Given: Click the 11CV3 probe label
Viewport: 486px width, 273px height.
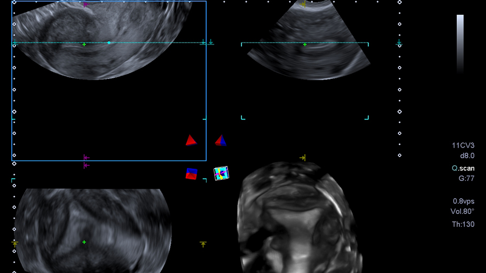Looking at the screenshot, I should coord(463,146).
